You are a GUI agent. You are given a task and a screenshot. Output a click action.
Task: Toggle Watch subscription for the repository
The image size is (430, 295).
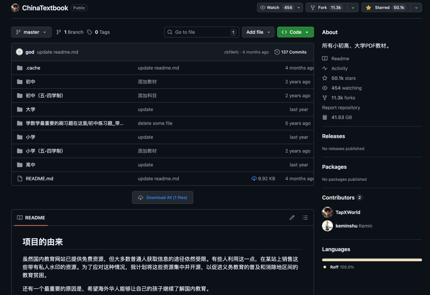276,8
